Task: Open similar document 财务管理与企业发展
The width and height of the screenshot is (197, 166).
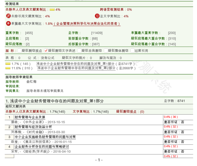Action: coord(30,117)
